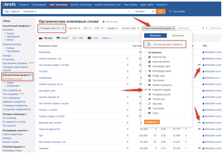Check the Adwords bottom checkbox
Image resolution: width=223 pixels, height=154 pixels.
tap(145, 62)
